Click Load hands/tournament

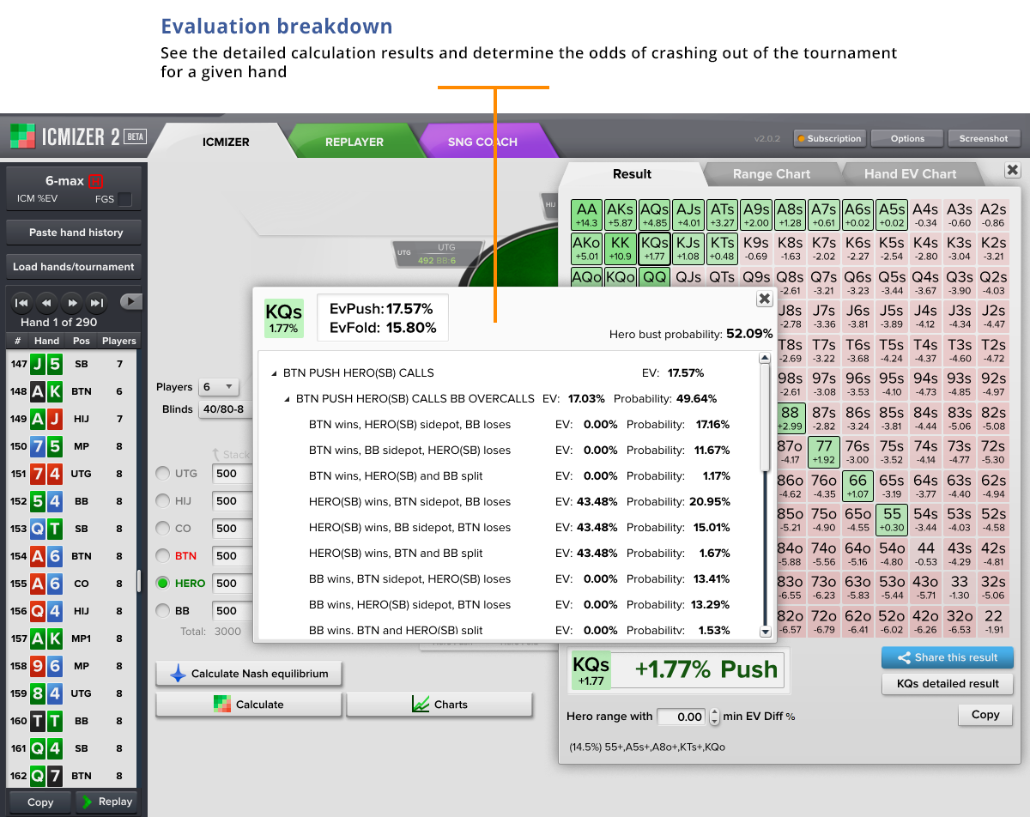pyautogui.click(x=74, y=267)
